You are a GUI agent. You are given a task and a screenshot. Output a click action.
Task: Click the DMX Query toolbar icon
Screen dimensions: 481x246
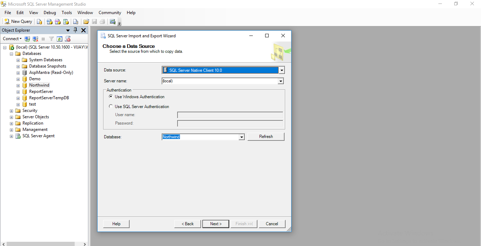pos(57,21)
